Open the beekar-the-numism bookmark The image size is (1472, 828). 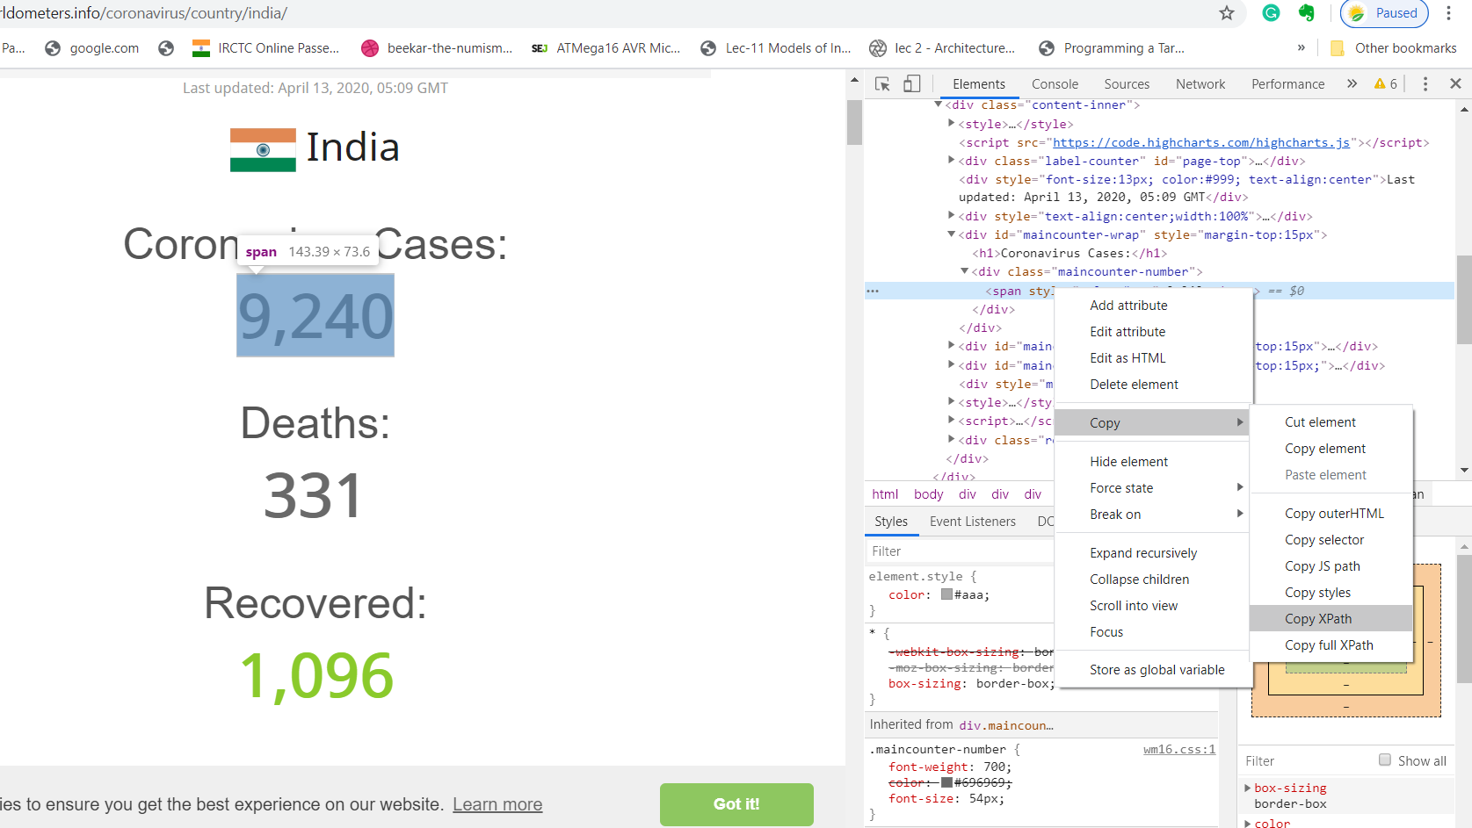(437, 48)
